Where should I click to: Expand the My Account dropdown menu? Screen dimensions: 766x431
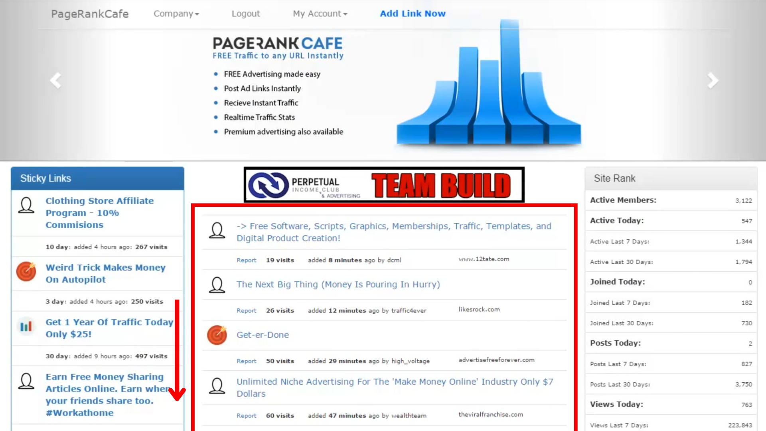[319, 13]
